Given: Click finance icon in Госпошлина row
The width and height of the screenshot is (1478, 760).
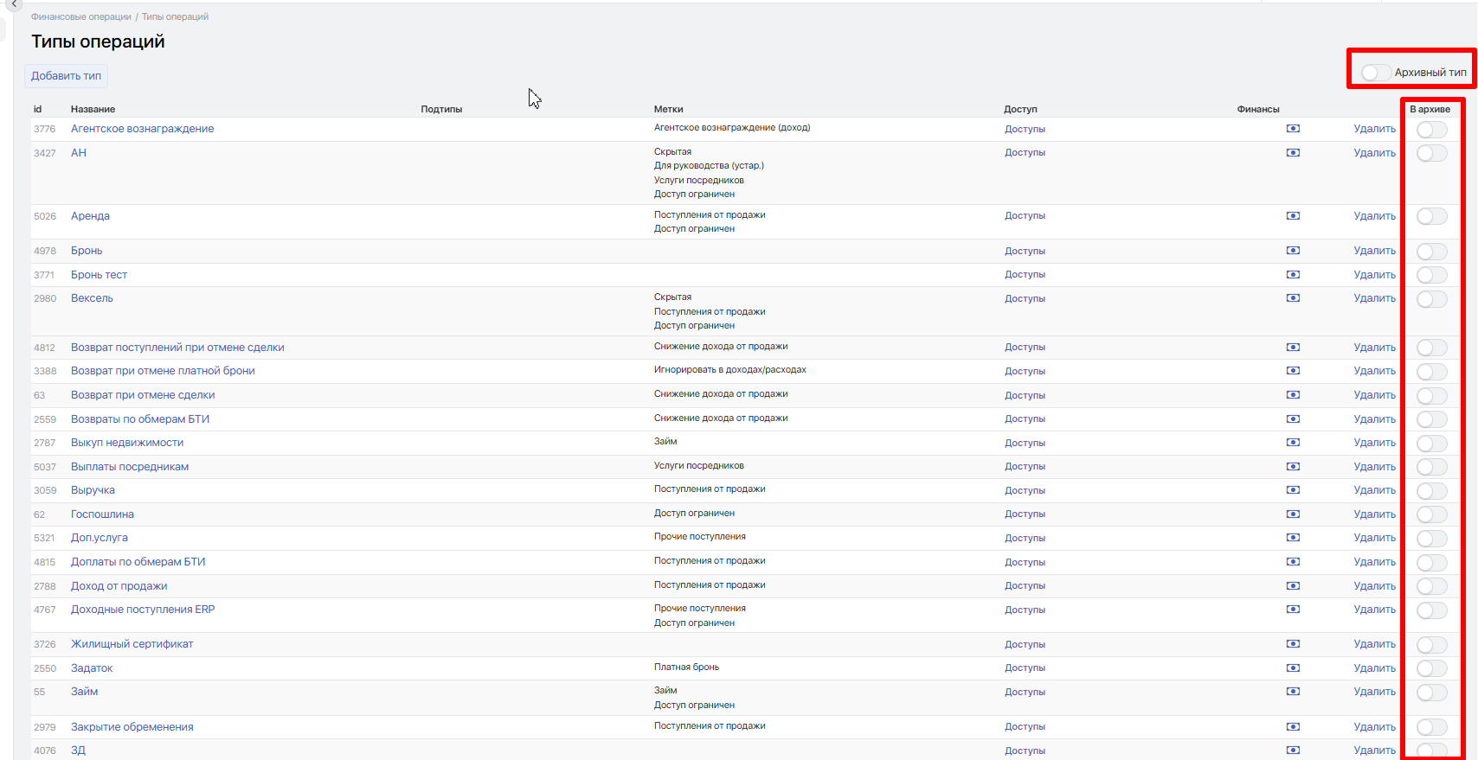Looking at the screenshot, I should 1293,514.
